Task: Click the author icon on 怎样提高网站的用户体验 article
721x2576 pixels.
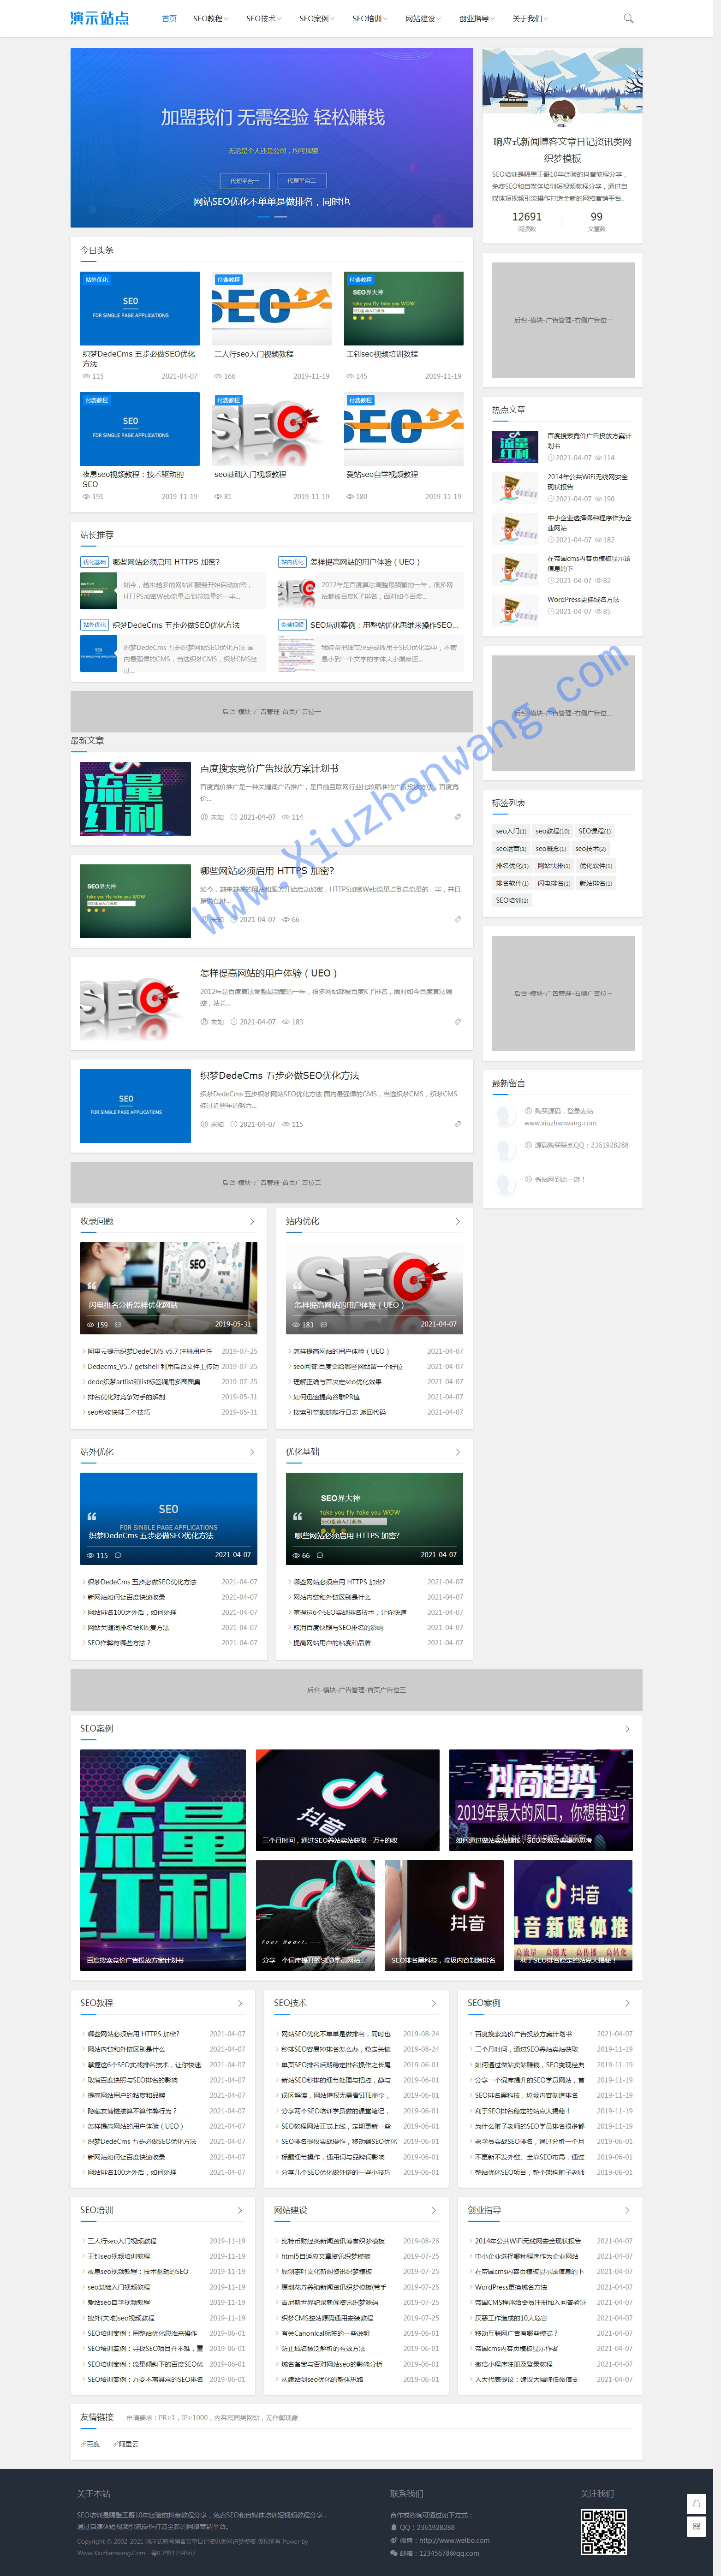Action: pos(204,1022)
